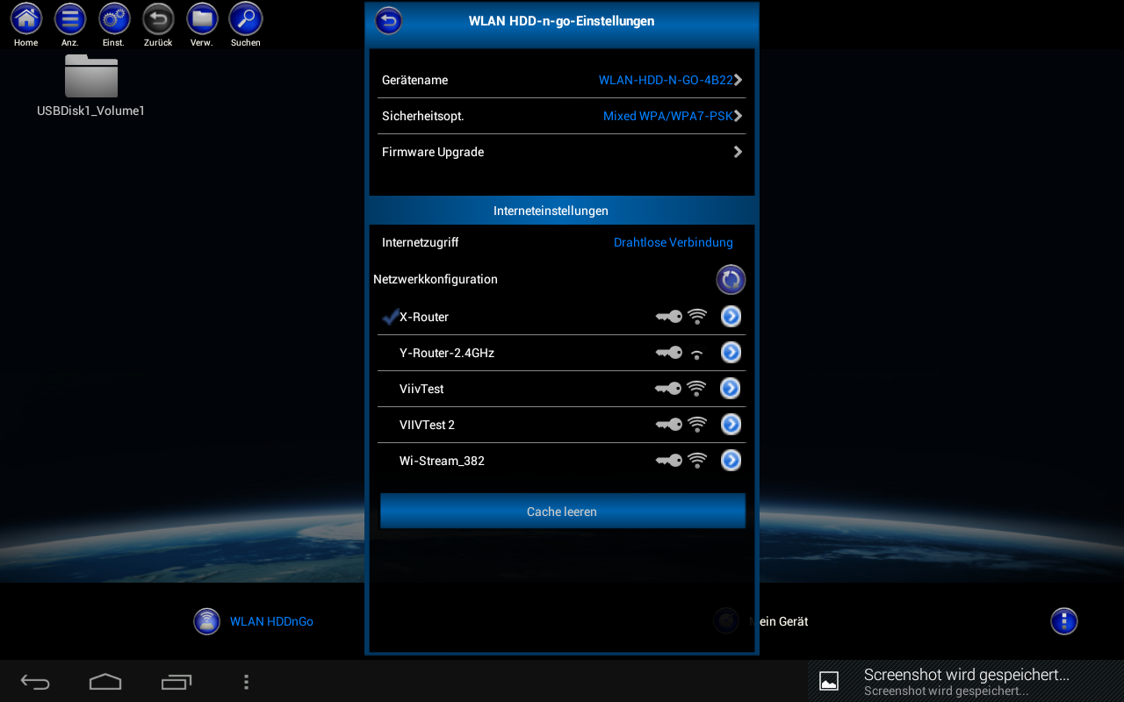Viewport: 1124px width, 702px height.
Task: Open Android recent apps button
Action: click(176, 682)
